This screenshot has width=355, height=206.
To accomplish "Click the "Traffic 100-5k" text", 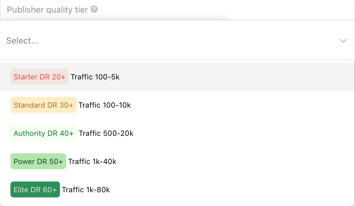I will (95, 77).
